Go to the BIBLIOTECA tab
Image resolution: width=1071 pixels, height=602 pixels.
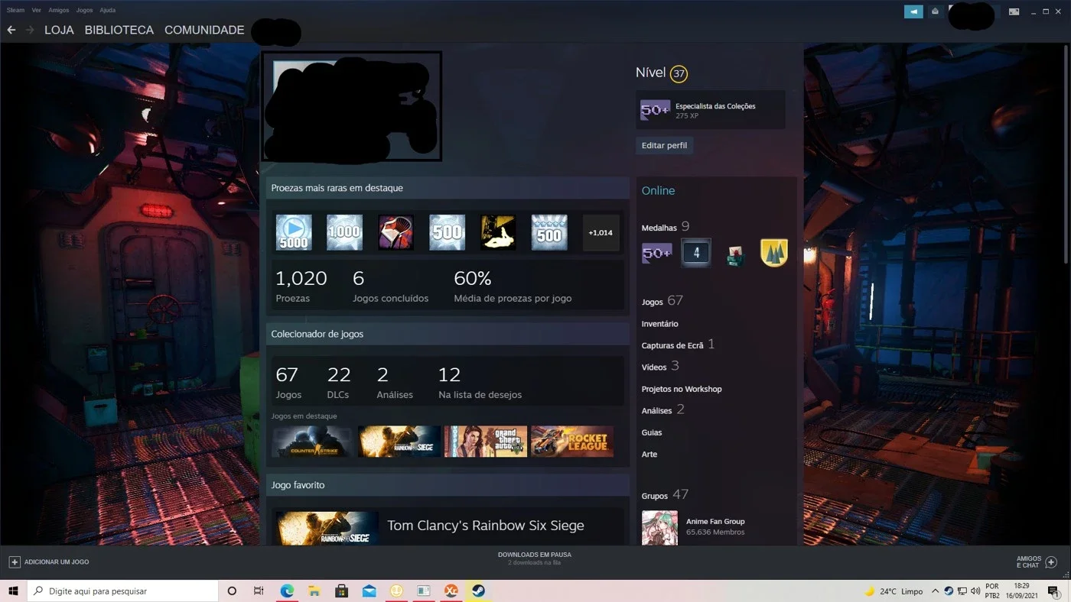[119, 30]
